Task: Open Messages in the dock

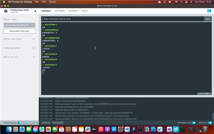Action: [29, 129]
